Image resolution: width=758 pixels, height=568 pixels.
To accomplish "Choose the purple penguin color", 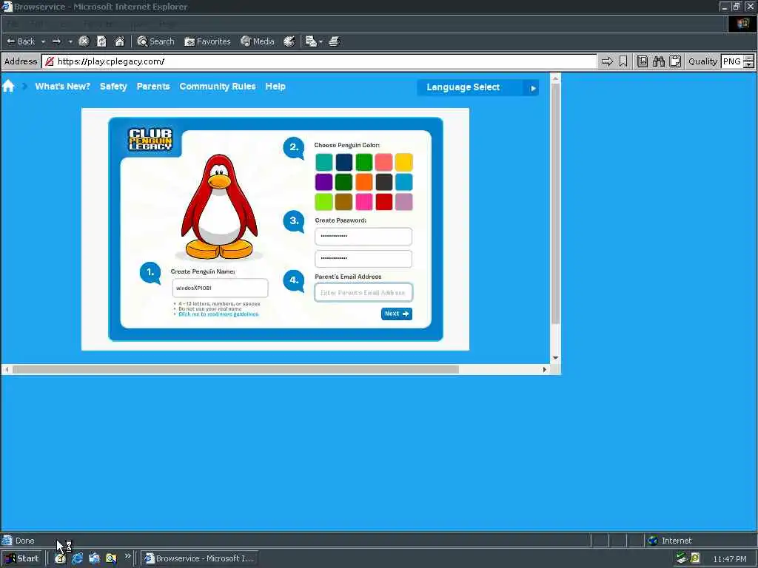I will (324, 182).
